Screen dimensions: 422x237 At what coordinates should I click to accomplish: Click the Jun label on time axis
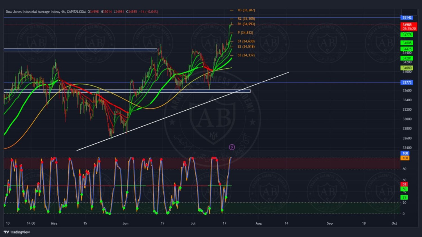pos(125,224)
